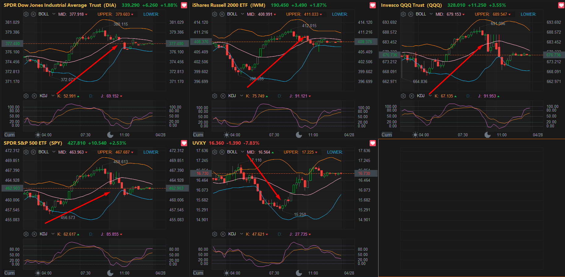Click the sun pre-market icon on QQQ chart

point(415,135)
